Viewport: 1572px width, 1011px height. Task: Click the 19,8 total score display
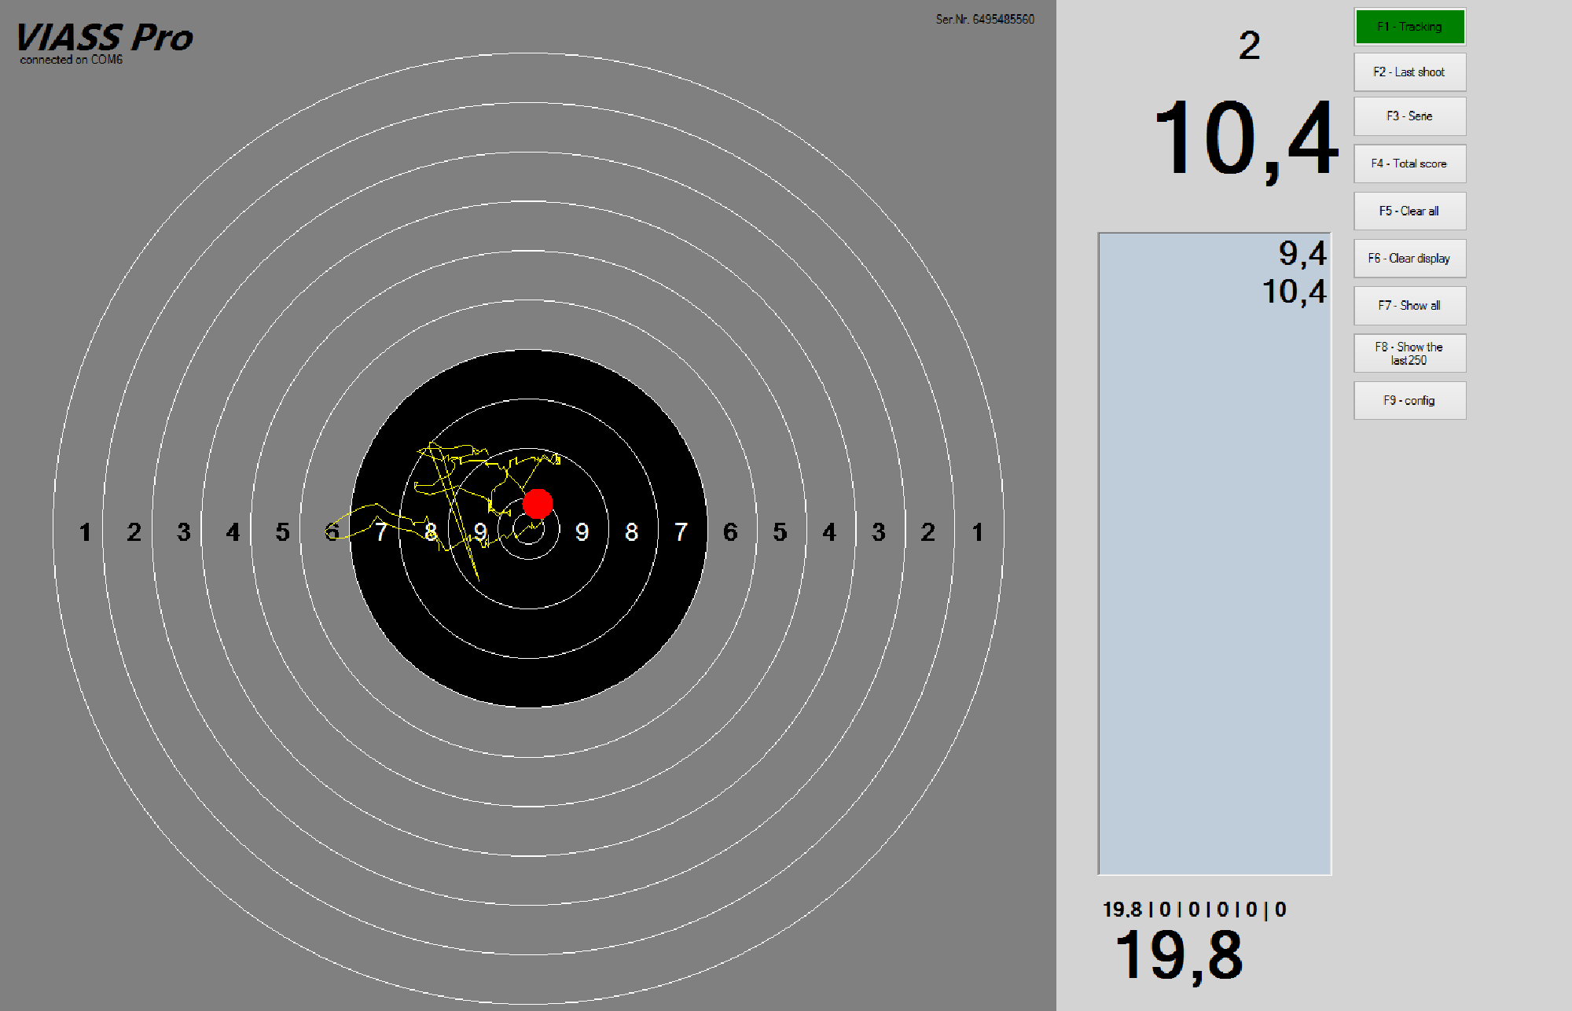[x=1179, y=955]
